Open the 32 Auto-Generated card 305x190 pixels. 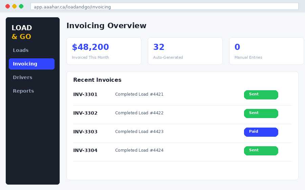click(185, 51)
